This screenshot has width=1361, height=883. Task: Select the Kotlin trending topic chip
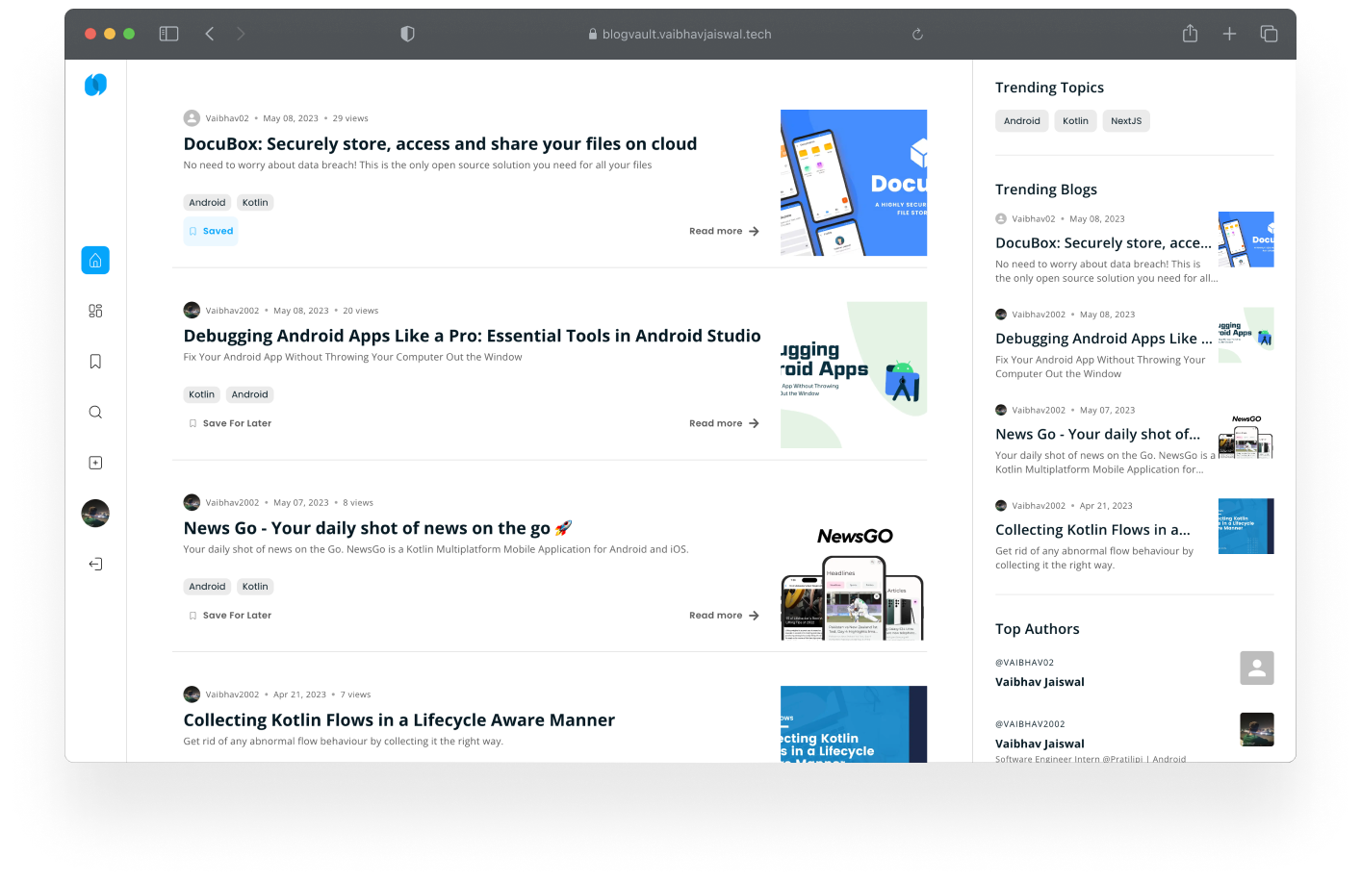(1075, 121)
